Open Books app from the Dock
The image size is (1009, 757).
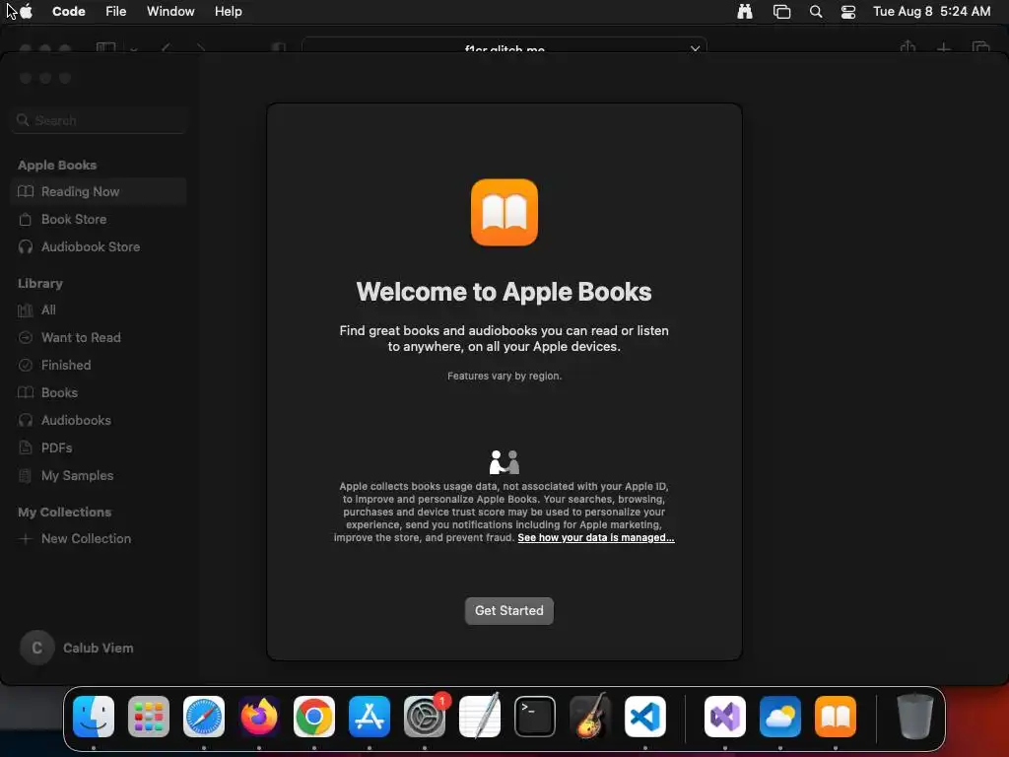pos(836,717)
